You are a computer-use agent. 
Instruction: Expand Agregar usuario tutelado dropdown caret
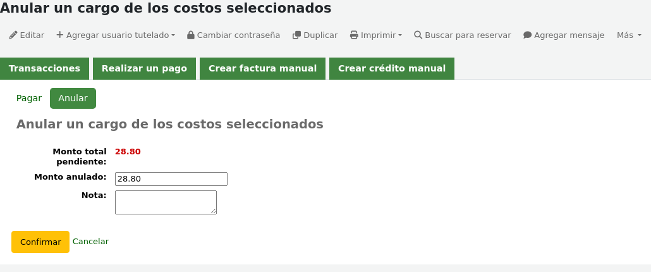[x=173, y=35]
